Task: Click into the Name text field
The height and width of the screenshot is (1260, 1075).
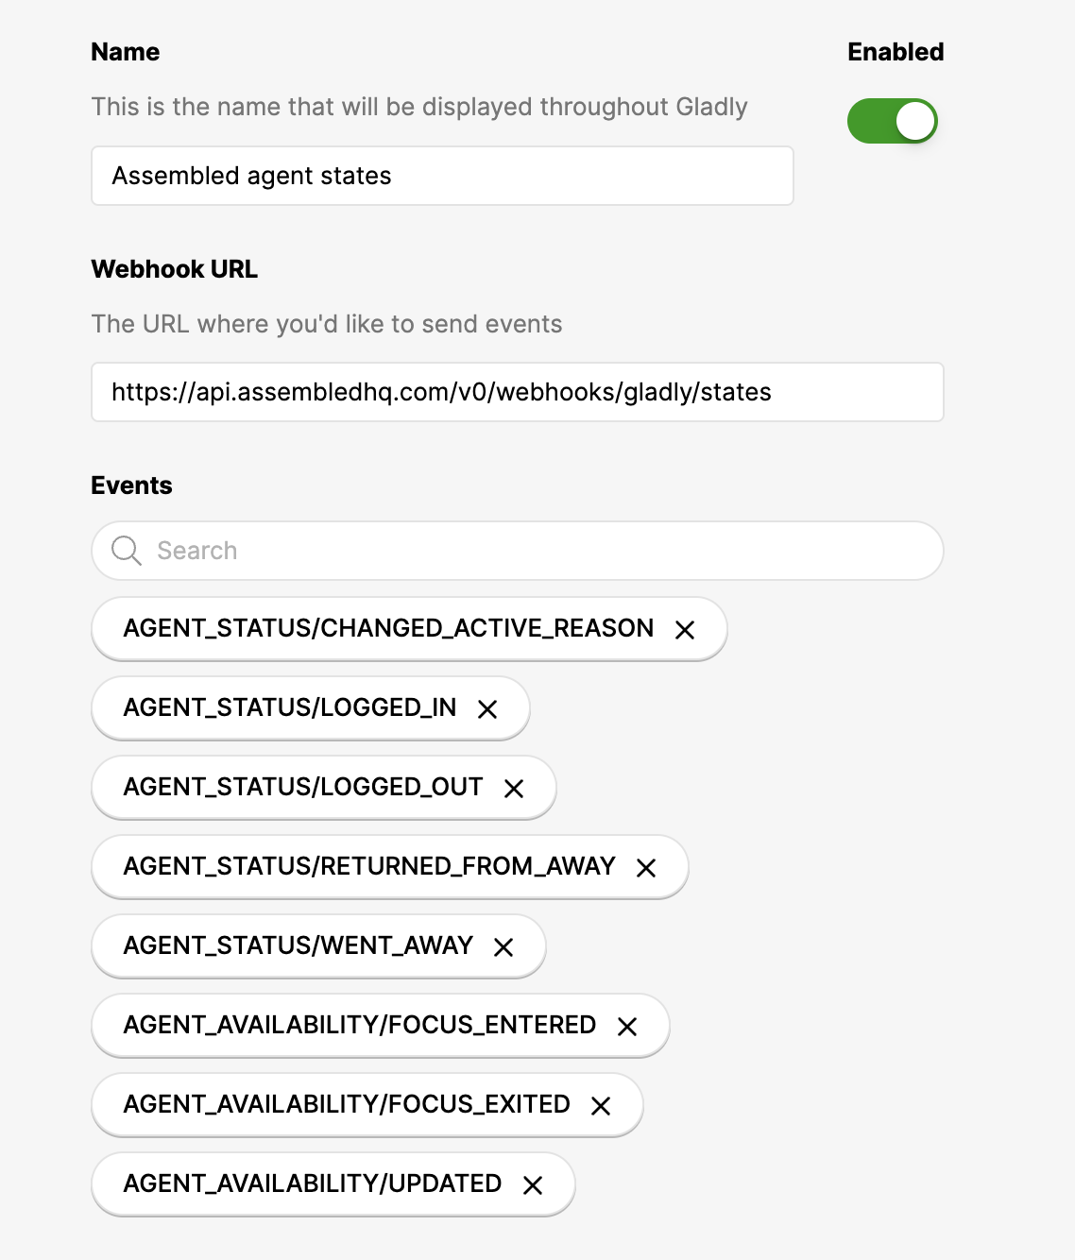Action: pyautogui.click(x=442, y=176)
